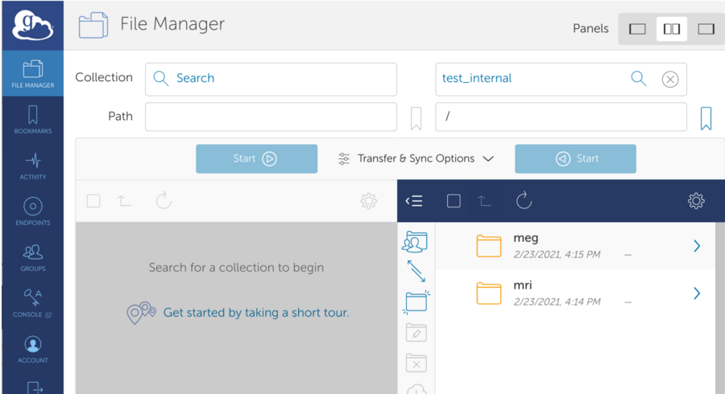
Task: Switch to single left panel layout
Action: [x=637, y=29]
